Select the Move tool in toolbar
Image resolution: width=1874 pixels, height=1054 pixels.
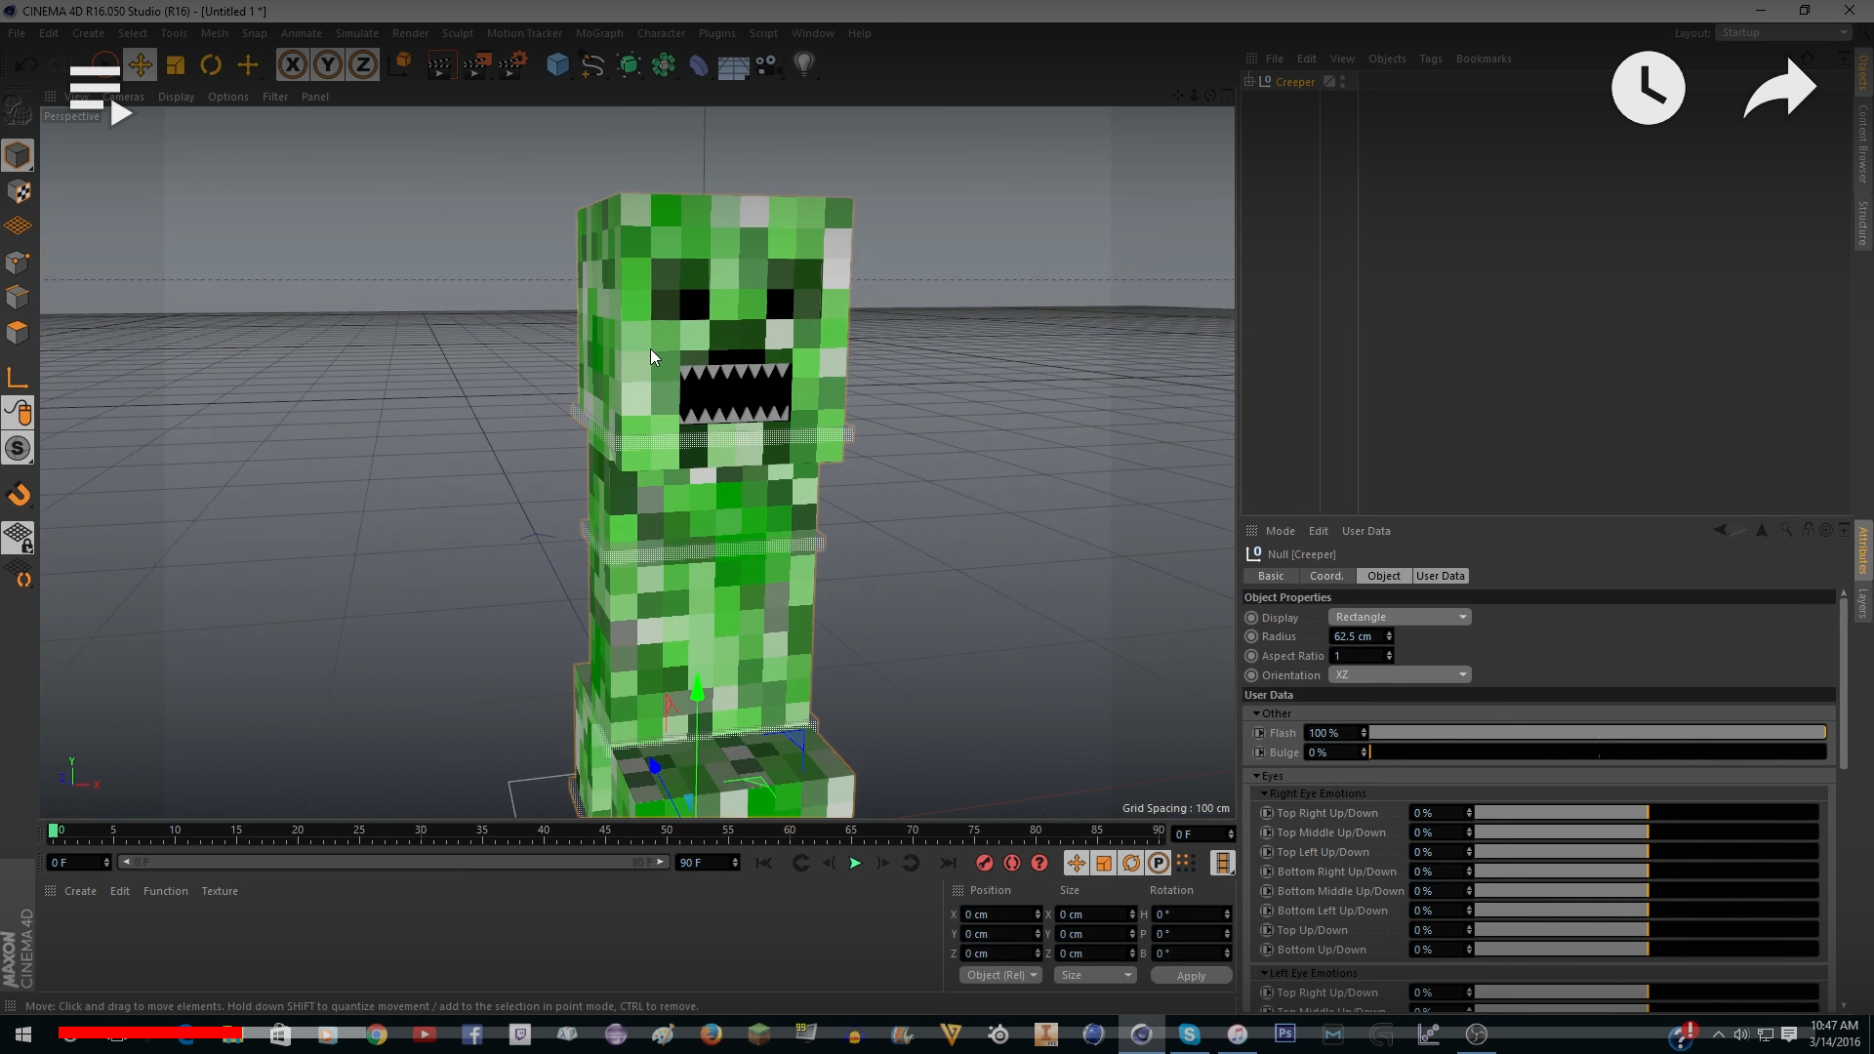140,65
